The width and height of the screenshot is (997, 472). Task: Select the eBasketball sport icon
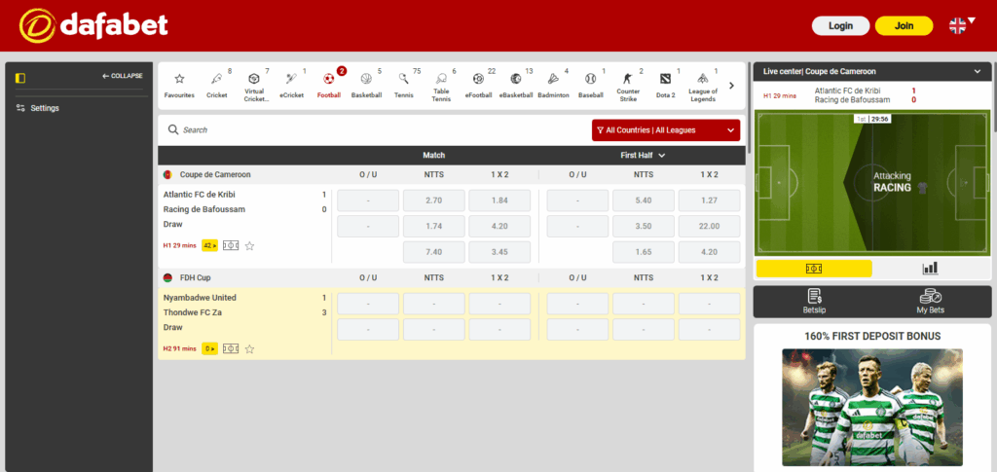(x=516, y=85)
